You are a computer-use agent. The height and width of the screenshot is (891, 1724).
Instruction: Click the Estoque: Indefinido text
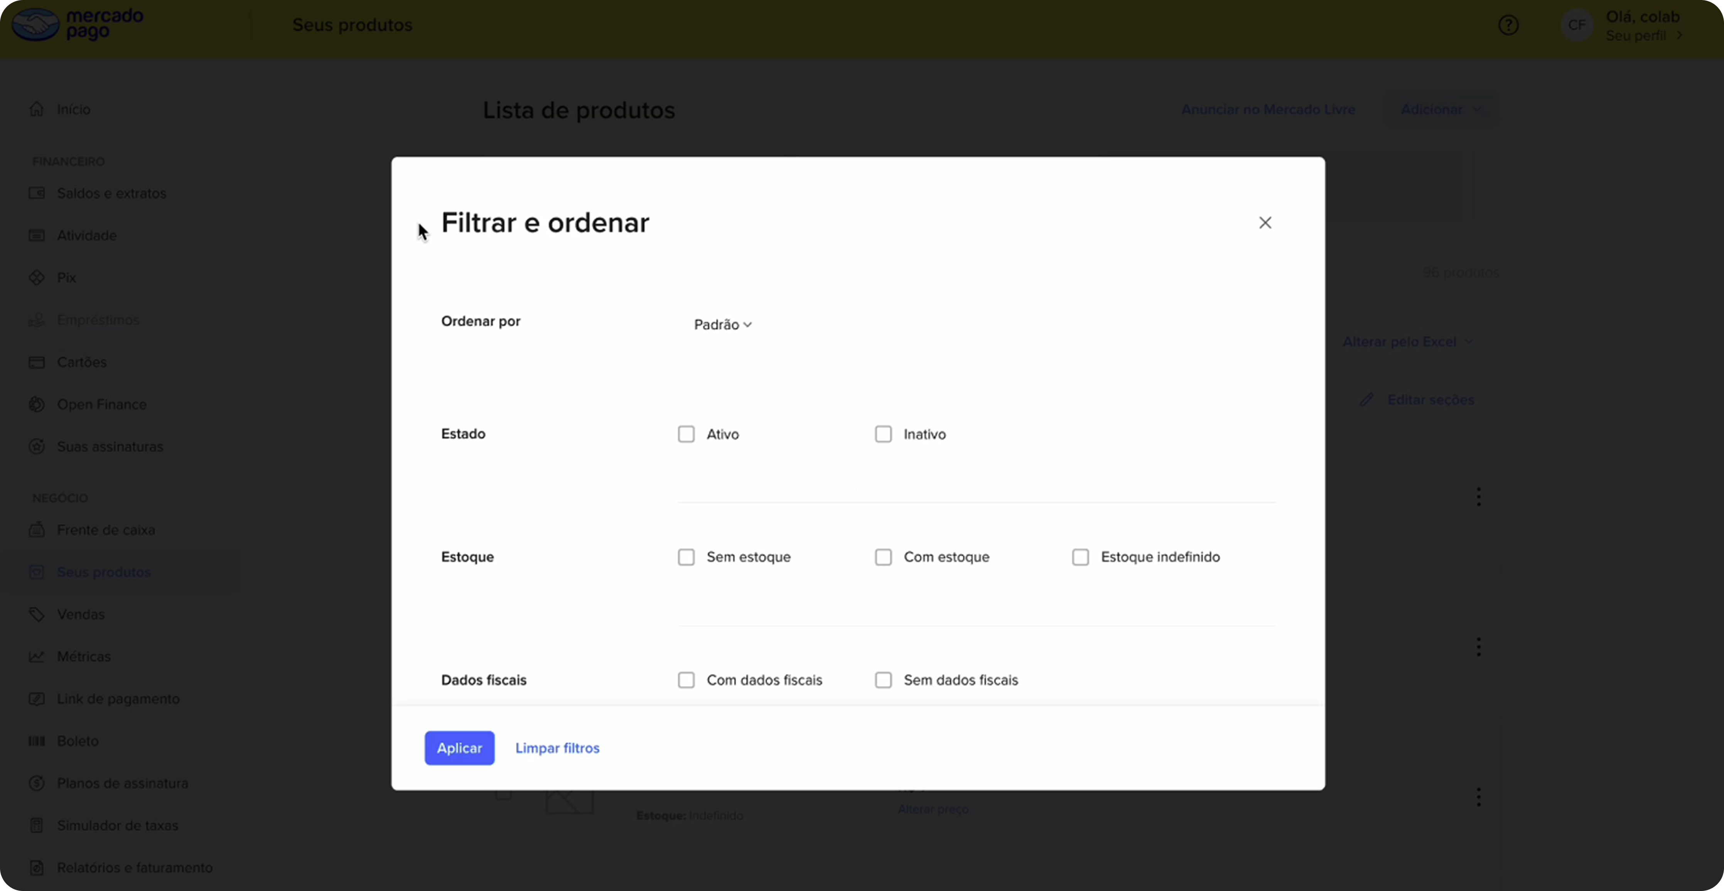pyautogui.click(x=689, y=815)
